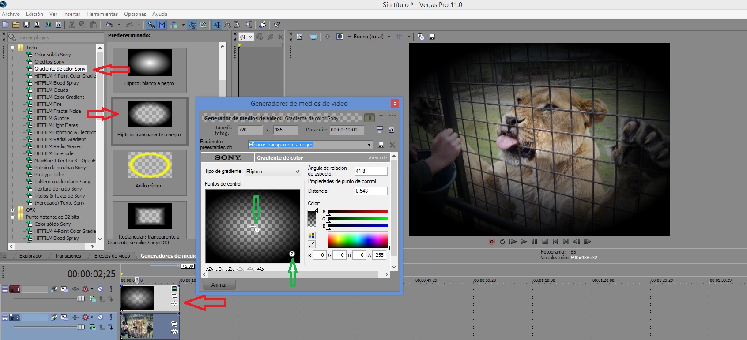Click the Cut scissors icon in toolbar
Screen dimensions: 747x340
tap(72, 25)
